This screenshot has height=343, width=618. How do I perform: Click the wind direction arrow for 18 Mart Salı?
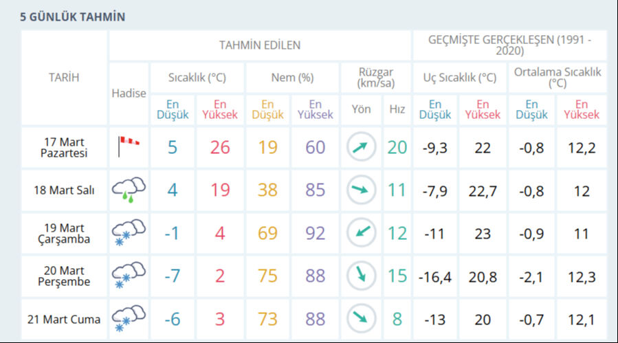[x=361, y=190]
